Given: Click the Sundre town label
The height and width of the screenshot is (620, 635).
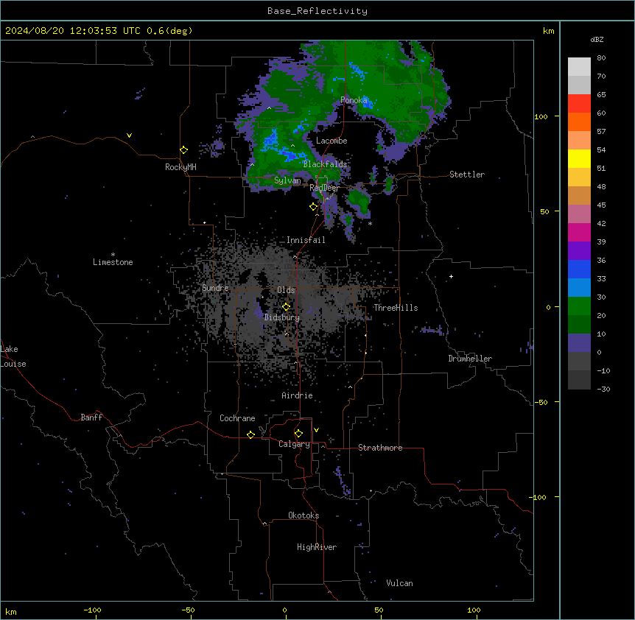Looking at the screenshot, I should click(215, 288).
